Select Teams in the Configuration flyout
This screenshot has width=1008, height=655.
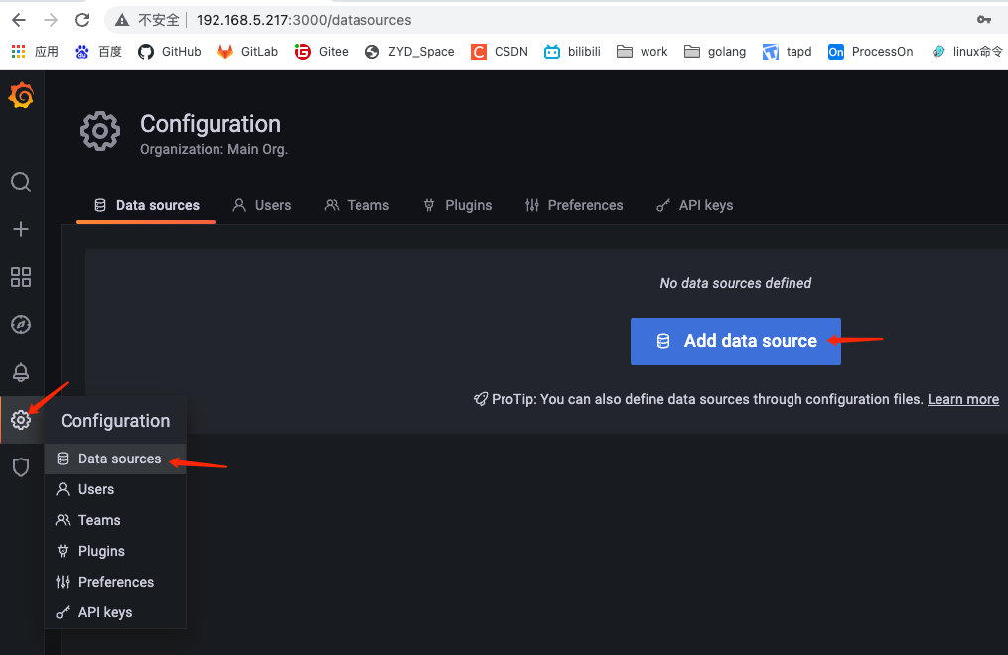pos(115,520)
